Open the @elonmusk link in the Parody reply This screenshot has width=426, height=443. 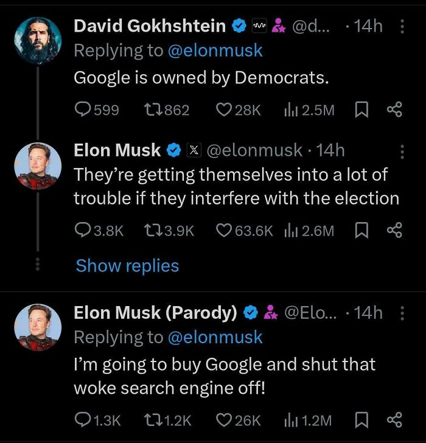pos(215,337)
